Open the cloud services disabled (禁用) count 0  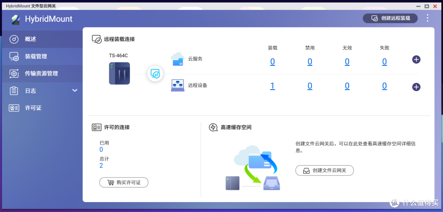[x=310, y=62]
